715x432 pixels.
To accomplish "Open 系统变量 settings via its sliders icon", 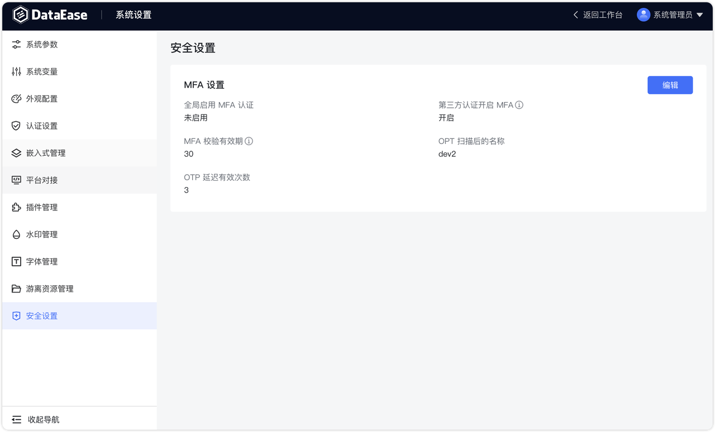I will coord(16,71).
